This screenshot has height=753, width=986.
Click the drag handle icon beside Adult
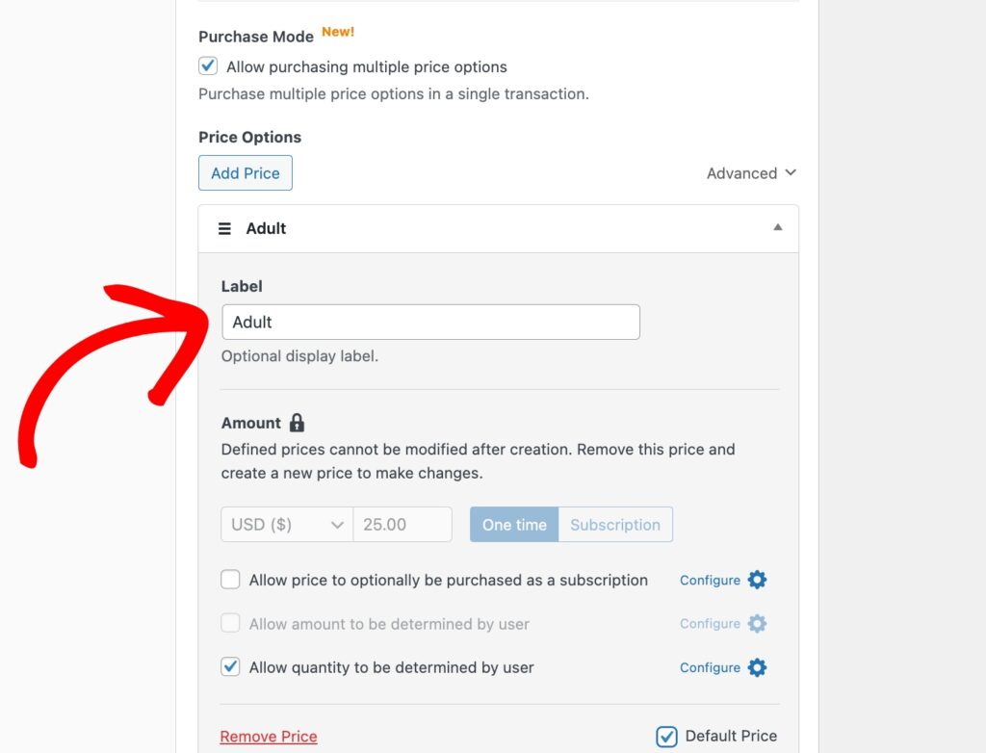224,229
